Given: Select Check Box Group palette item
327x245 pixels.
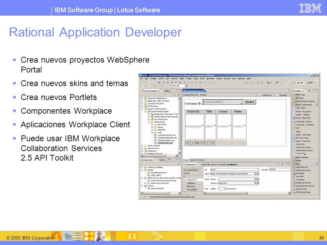Looking at the screenshot, I should click(x=302, y=147).
